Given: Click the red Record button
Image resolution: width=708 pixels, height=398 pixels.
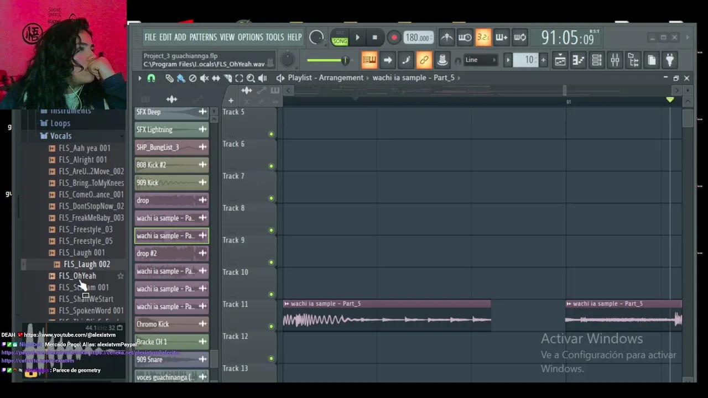Looking at the screenshot, I should click(x=393, y=38).
